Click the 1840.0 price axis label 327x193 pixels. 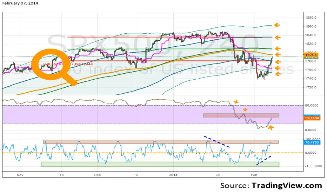click(x=311, y=35)
